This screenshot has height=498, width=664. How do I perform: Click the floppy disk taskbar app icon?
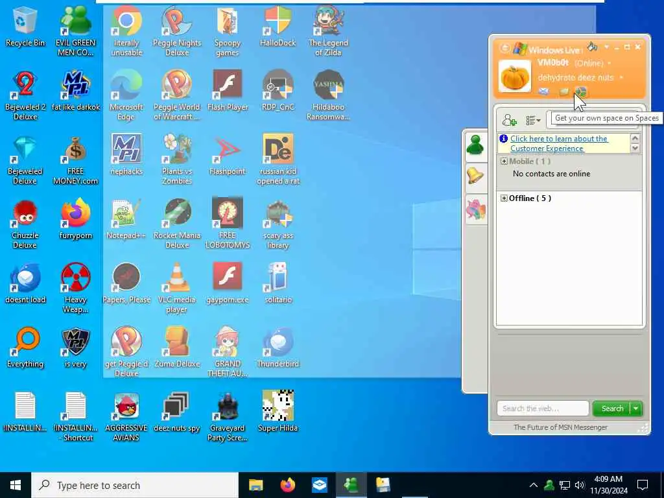(x=383, y=485)
